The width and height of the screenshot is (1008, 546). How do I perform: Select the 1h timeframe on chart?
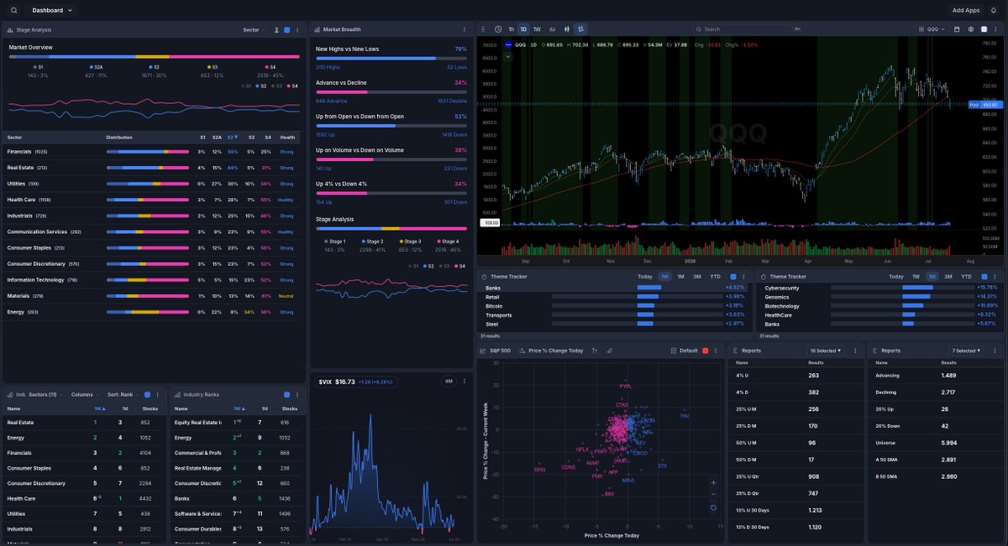tap(512, 29)
